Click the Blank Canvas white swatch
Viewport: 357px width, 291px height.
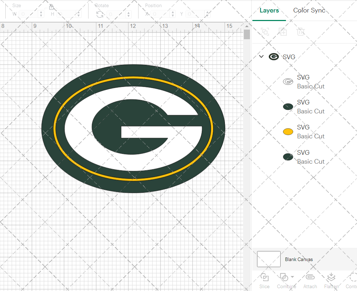point(268,259)
